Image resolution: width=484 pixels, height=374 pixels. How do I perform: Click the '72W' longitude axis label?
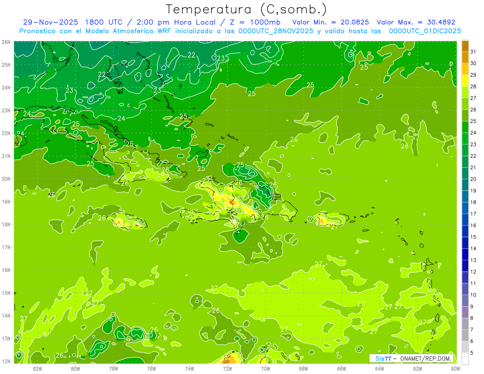click(227, 368)
